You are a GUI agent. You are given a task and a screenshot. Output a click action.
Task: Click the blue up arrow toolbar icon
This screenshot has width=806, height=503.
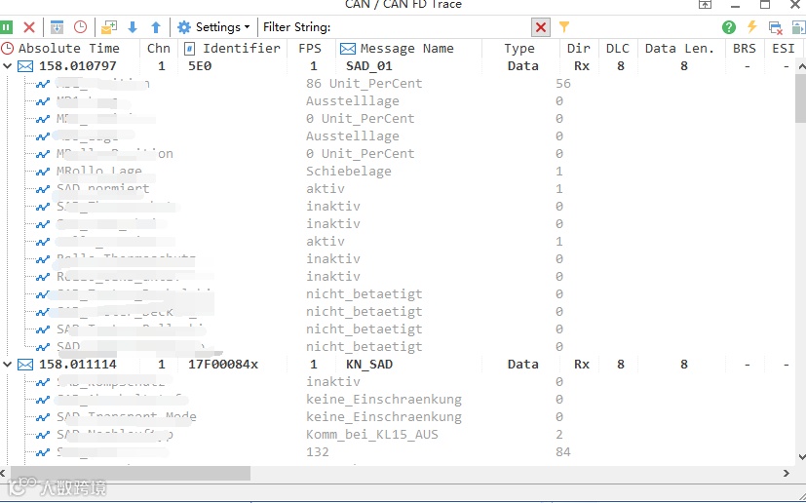(156, 27)
